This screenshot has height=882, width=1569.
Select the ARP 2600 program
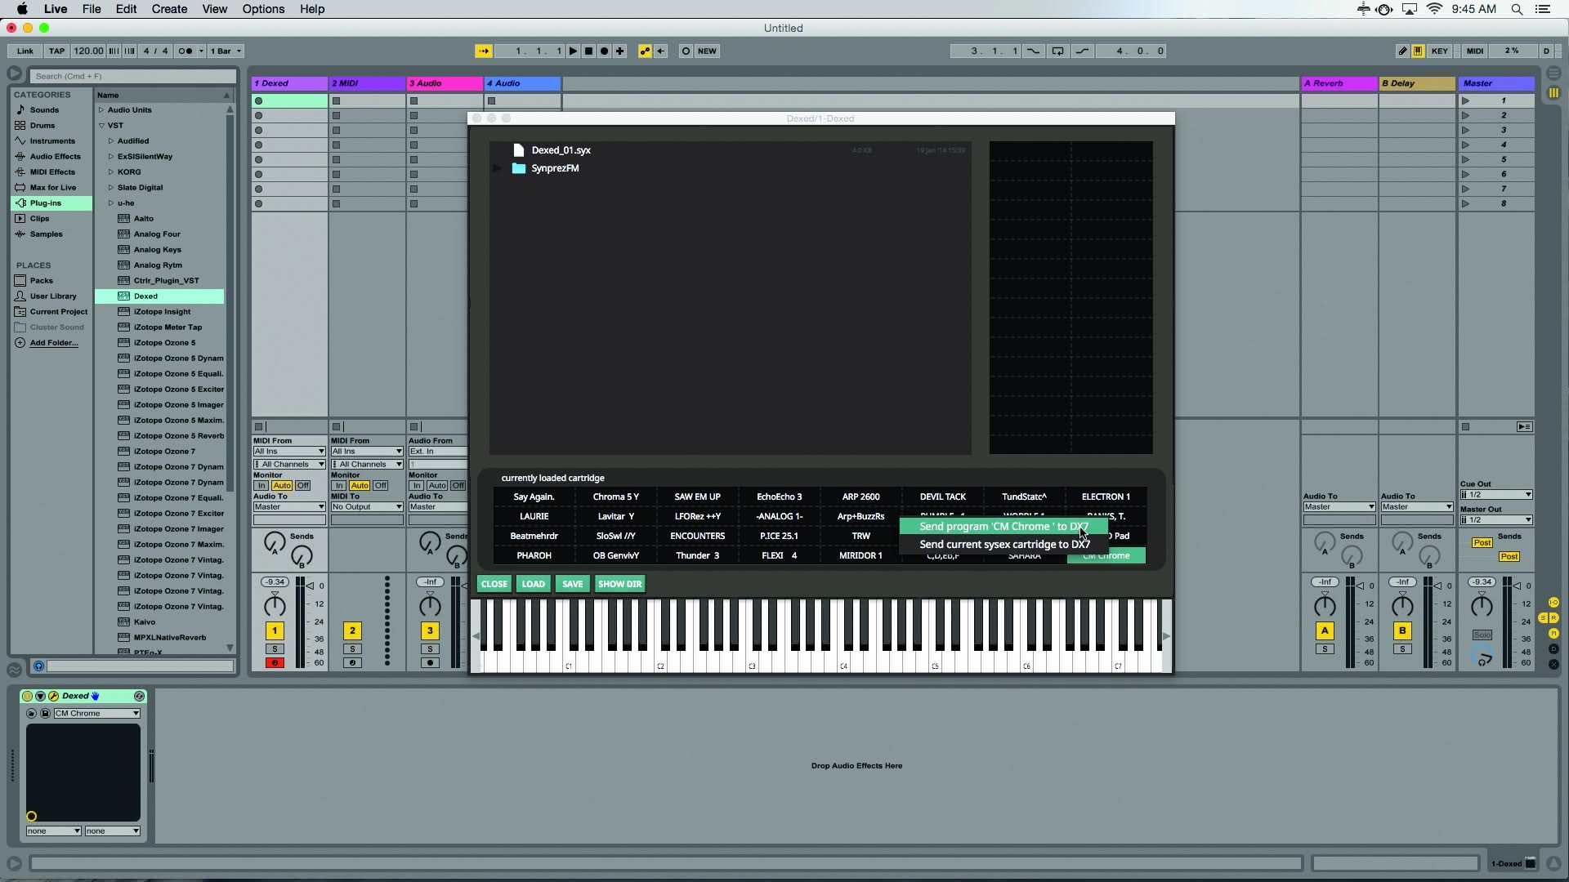click(860, 497)
